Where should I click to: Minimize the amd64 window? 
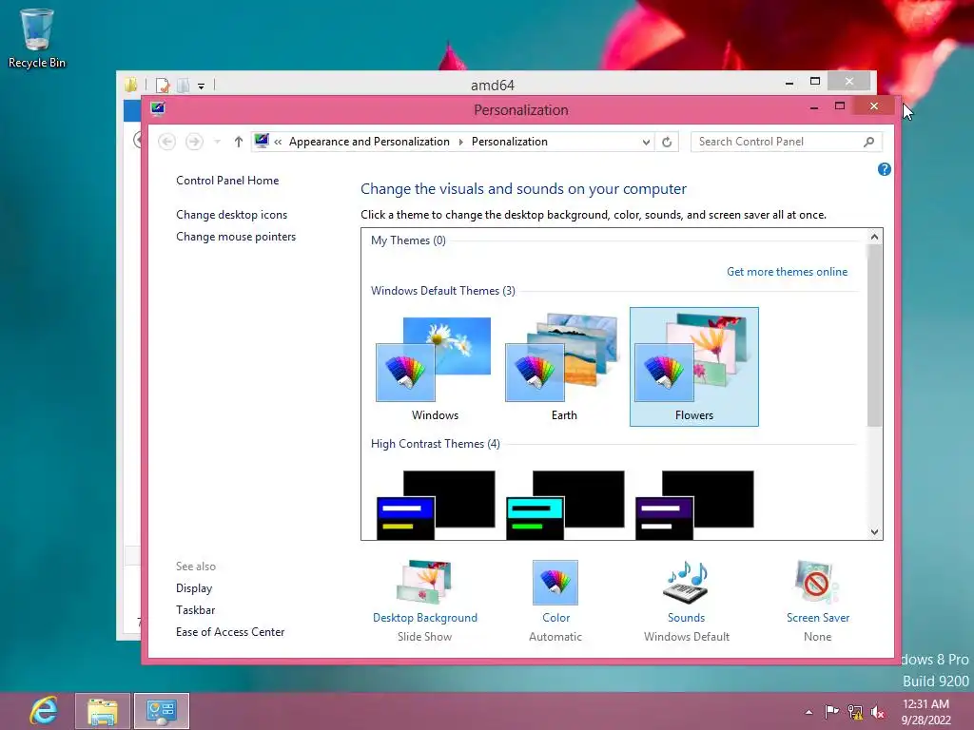[789, 83]
